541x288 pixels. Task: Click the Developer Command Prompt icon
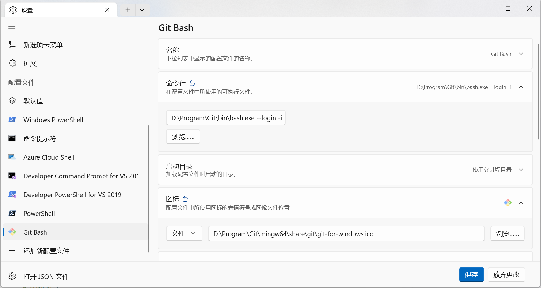coord(12,176)
